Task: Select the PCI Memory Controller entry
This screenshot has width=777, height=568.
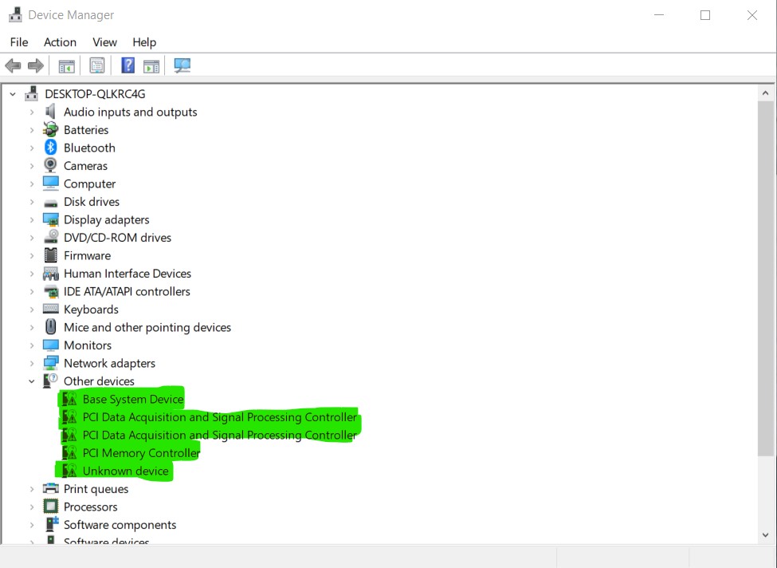Action: pyautogui.click(x=140, y=452)
